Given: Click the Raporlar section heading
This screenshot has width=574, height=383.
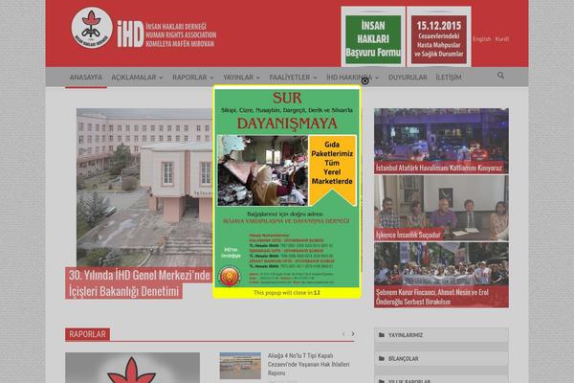Looking at the screenshot, I should (x=87, y=334).
